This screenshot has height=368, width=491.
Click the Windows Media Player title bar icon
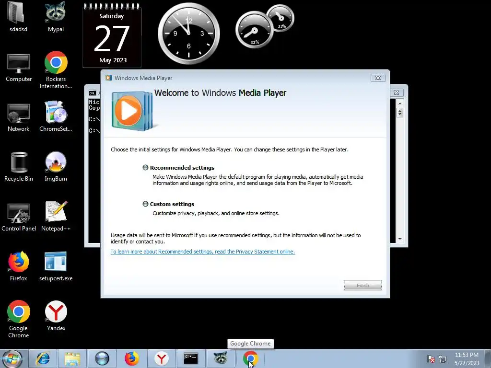[108, 78]
